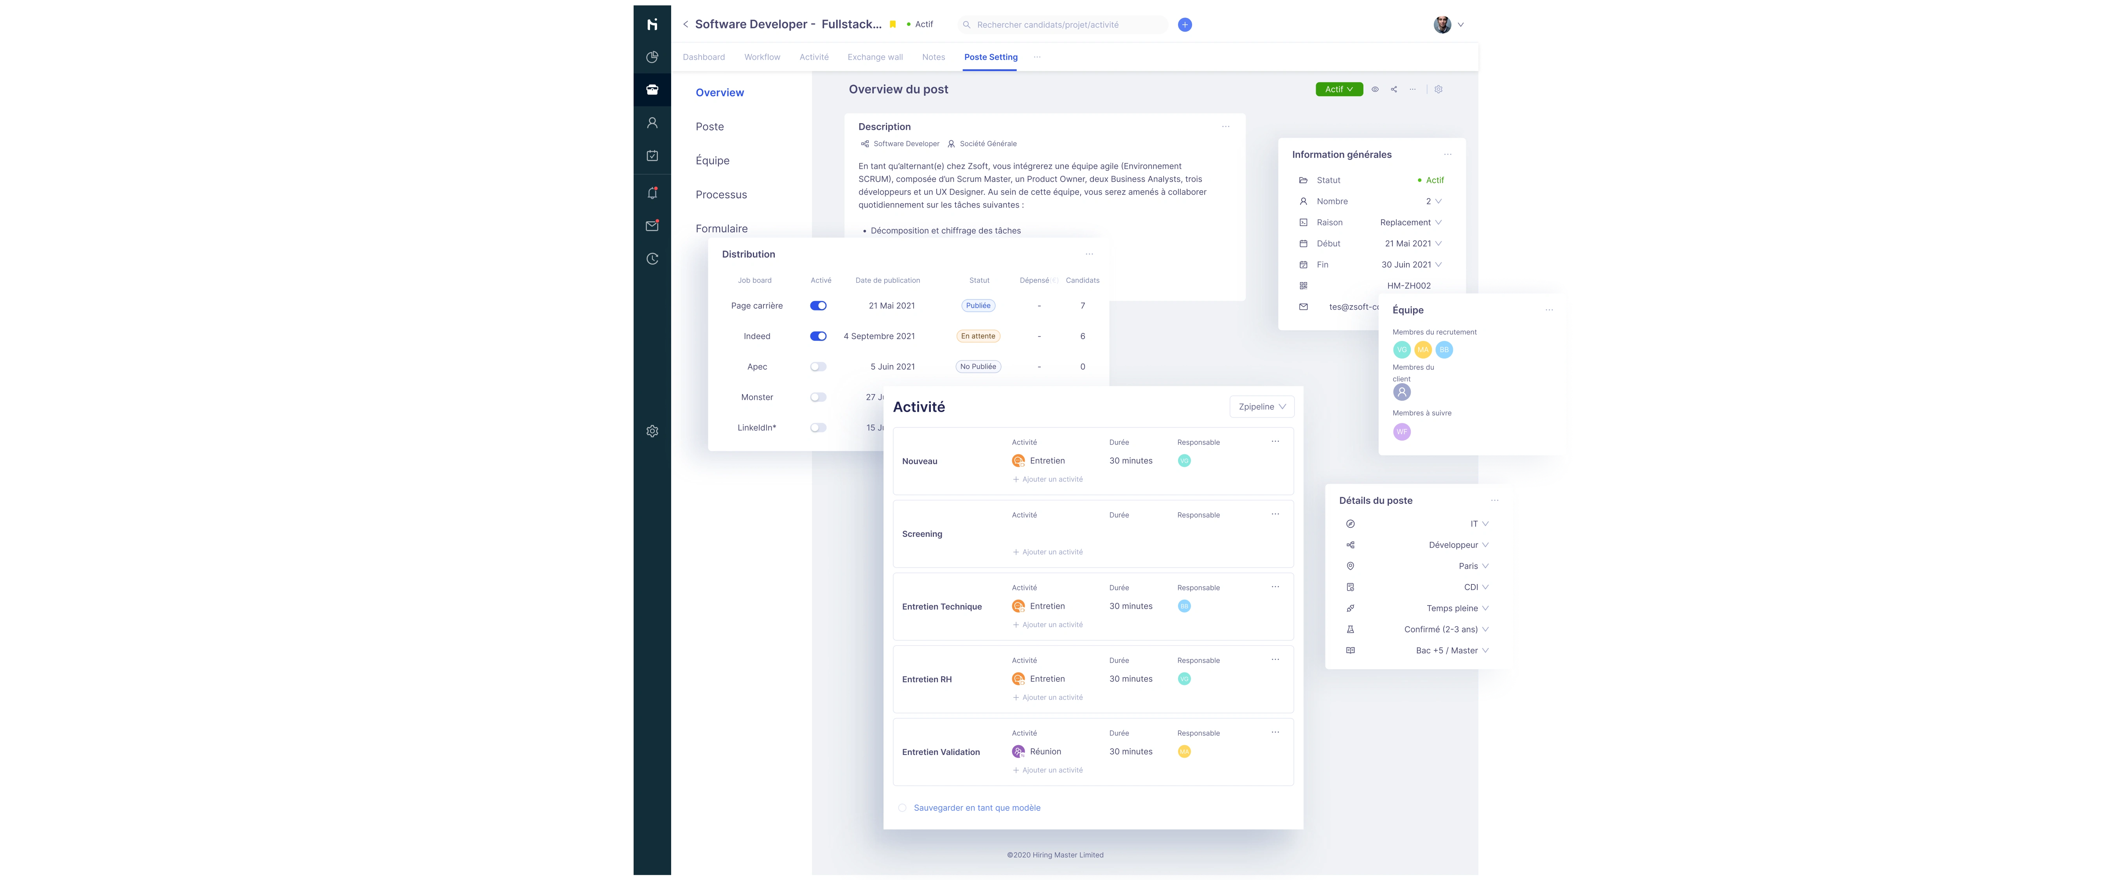The height and width of the screenshot is (880, 2112).
Task: Open the Zpipeline dropdown
Action: pos(1262,407)
